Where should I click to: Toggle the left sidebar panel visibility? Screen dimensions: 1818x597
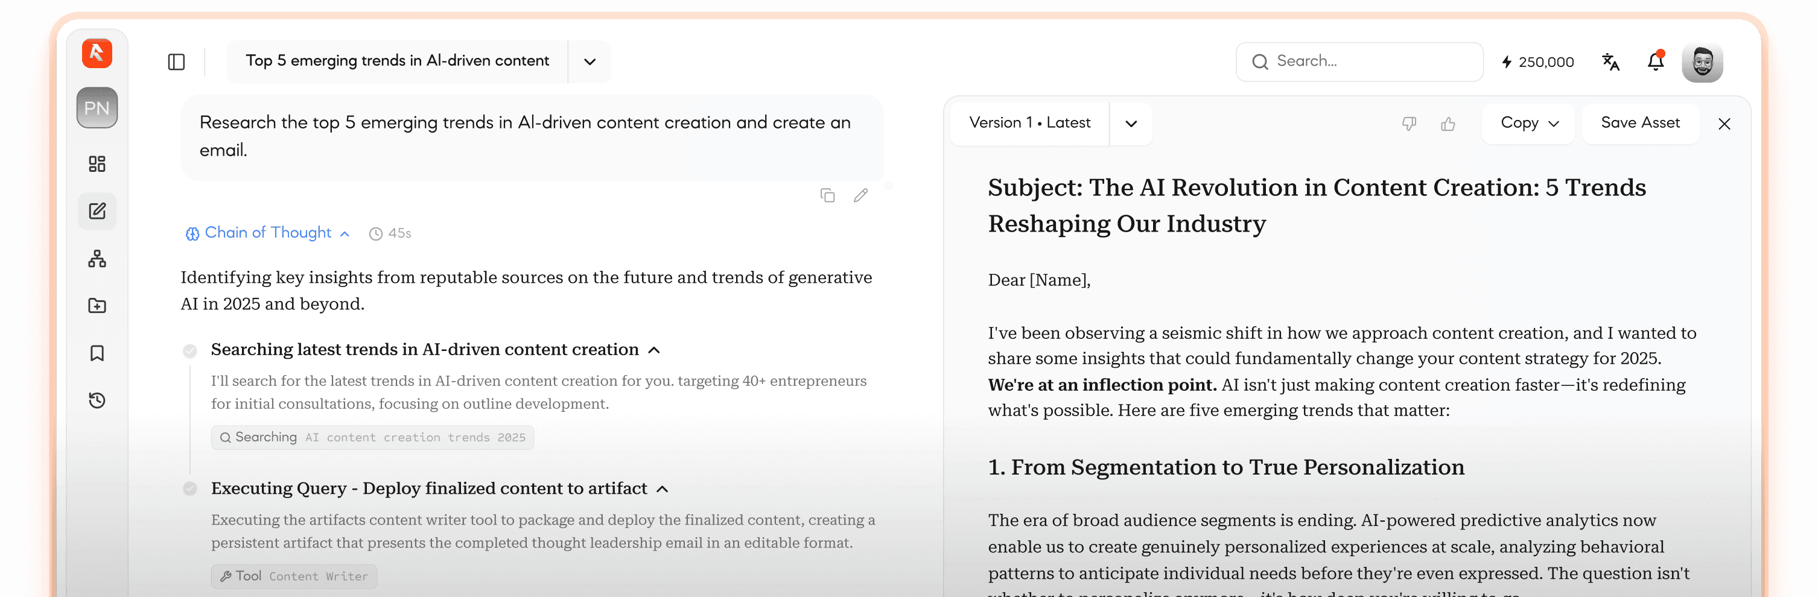[x=176, y=62]
